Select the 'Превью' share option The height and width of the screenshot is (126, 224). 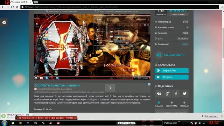point(184,104)
